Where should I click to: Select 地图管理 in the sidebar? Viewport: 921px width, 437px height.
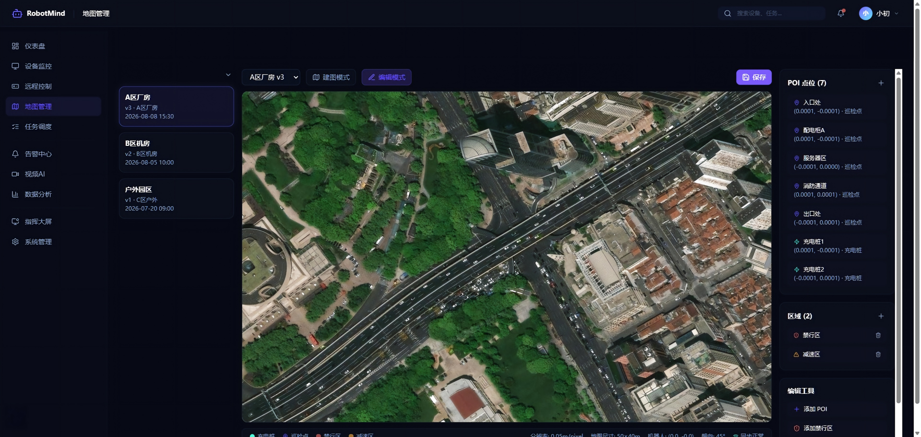point(53,106)
